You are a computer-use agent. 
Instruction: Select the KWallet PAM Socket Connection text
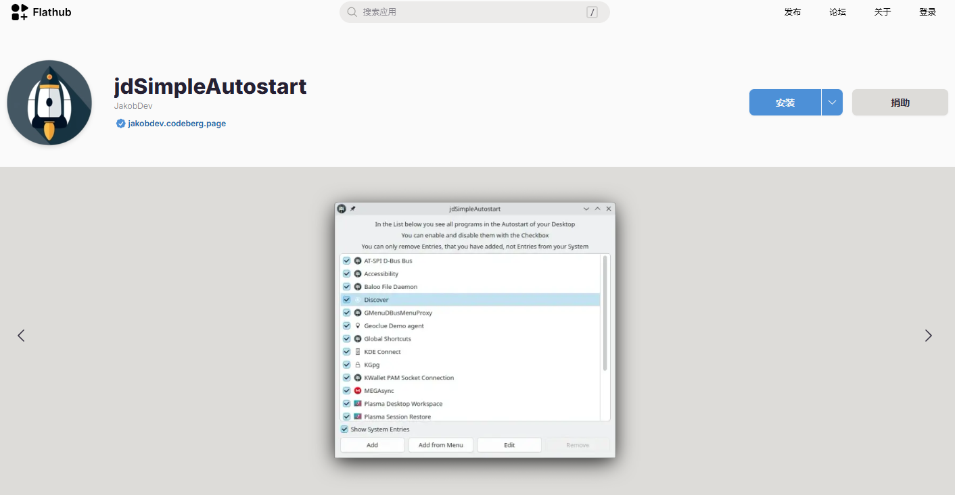click(409, 377)
